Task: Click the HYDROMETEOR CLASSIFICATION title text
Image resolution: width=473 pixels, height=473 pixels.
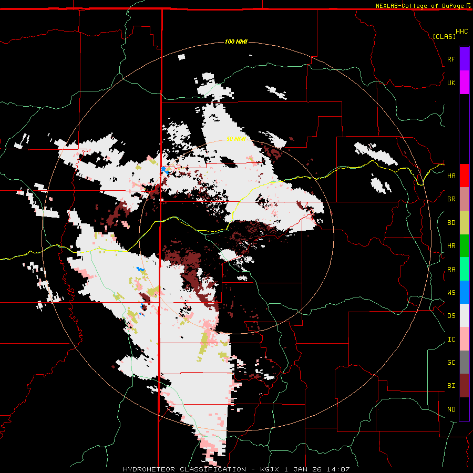Action: [184, 469]
